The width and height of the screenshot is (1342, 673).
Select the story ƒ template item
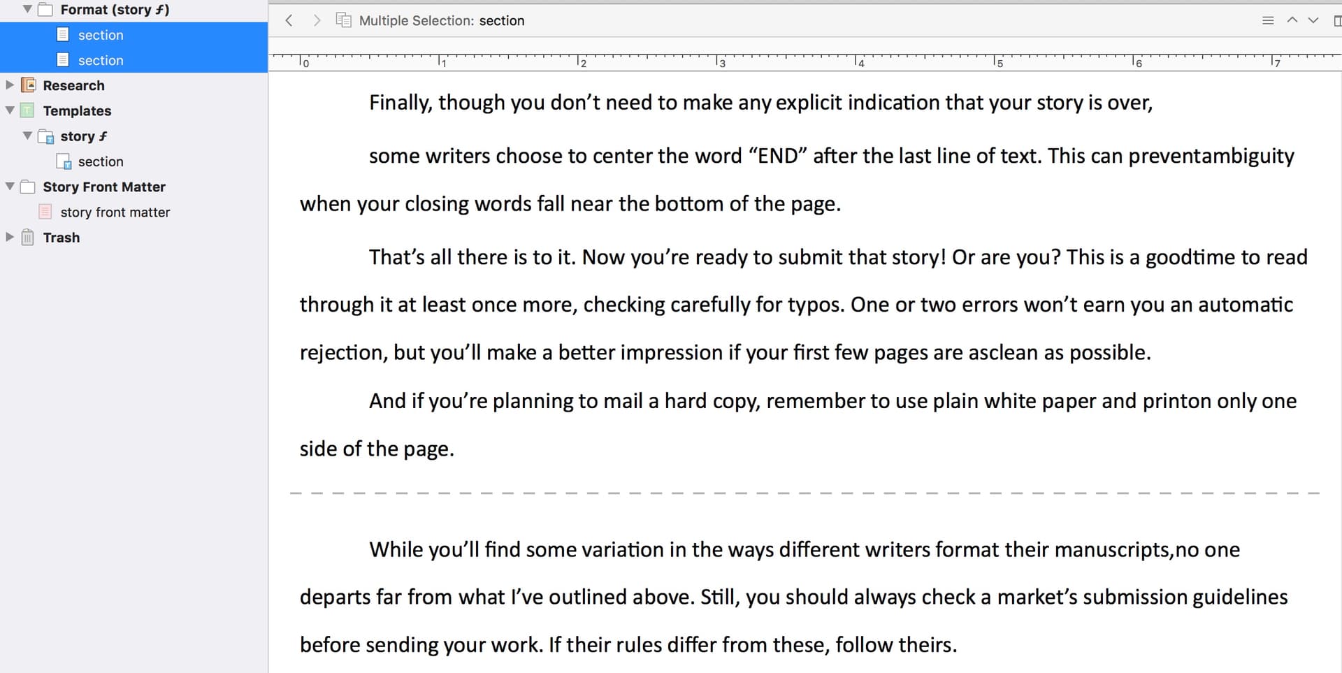click(x=84, y=136)
